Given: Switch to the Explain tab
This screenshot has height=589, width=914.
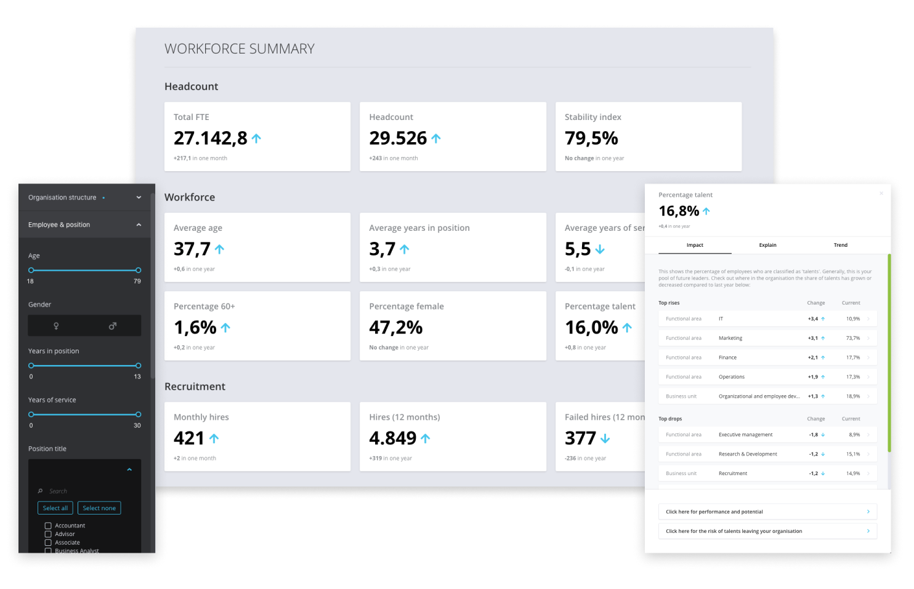Looking at the screenshot, I should tap(767, 244).
